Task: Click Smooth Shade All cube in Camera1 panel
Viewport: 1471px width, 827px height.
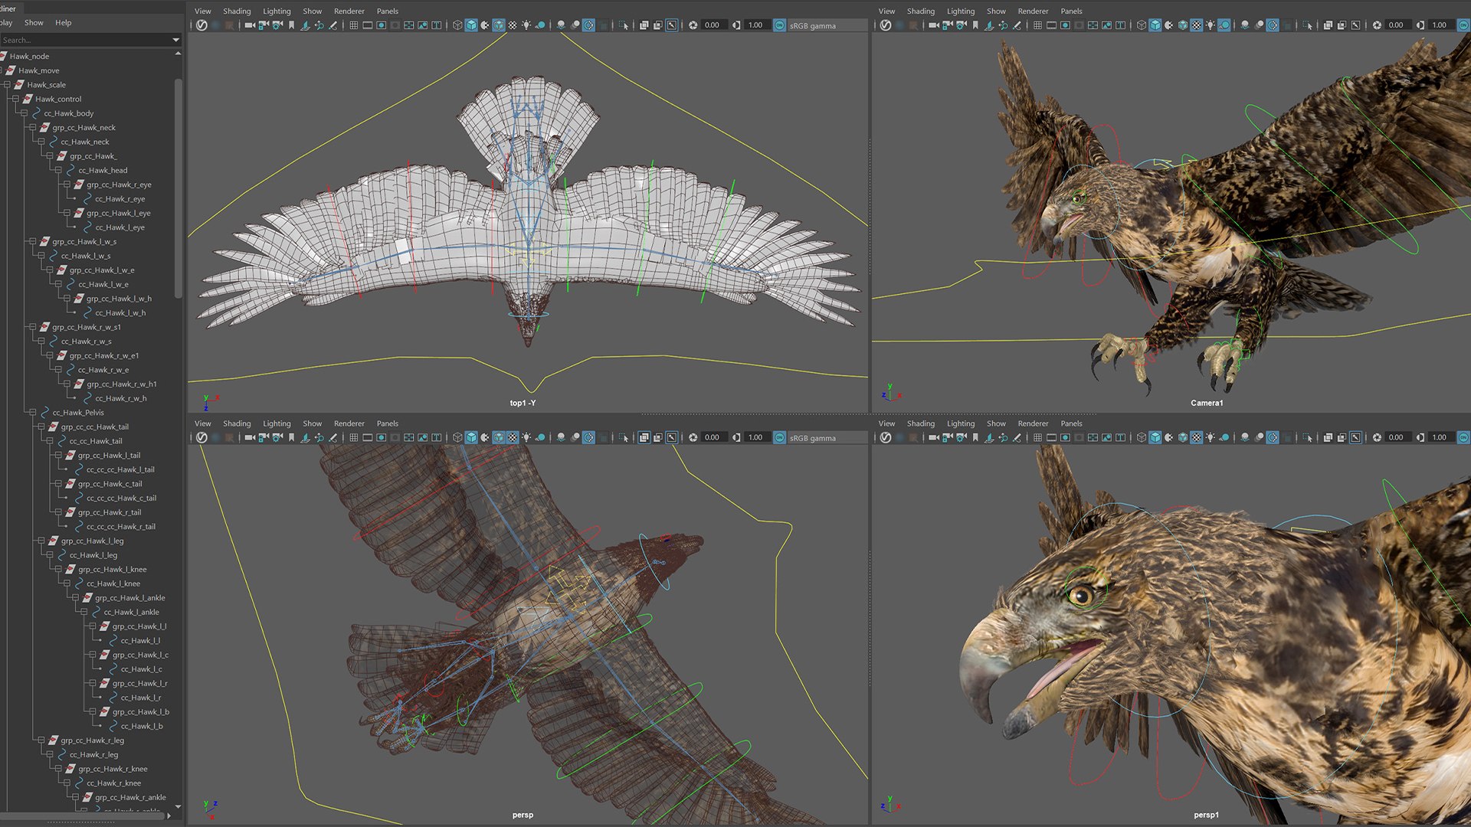Action: click(1155, 25)
